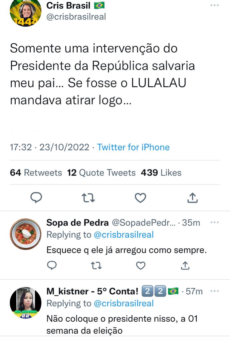Share Sopa de Pedra's reply
Screen dimensions: 230x341
coord(185,265)
